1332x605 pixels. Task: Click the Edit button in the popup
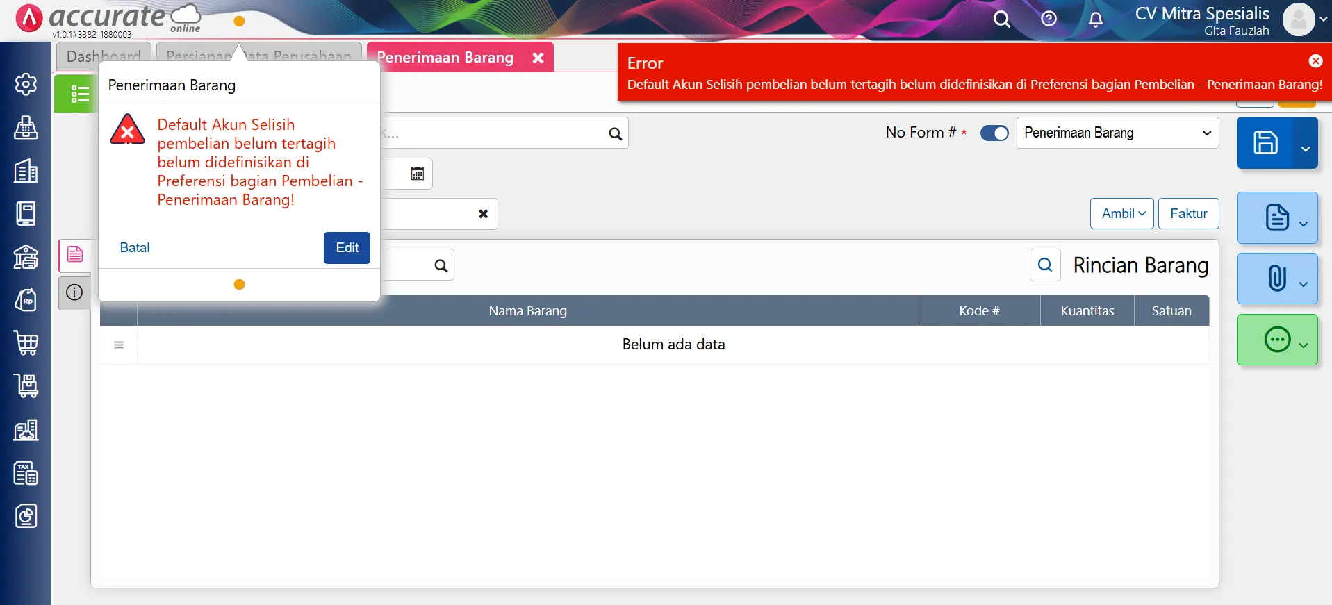pos(347,248)
